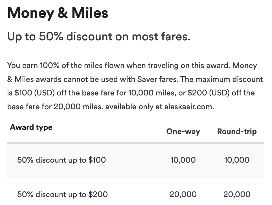Select the One-way column header
The height and width of the screenshot is (205, 272).
point(183,132)
